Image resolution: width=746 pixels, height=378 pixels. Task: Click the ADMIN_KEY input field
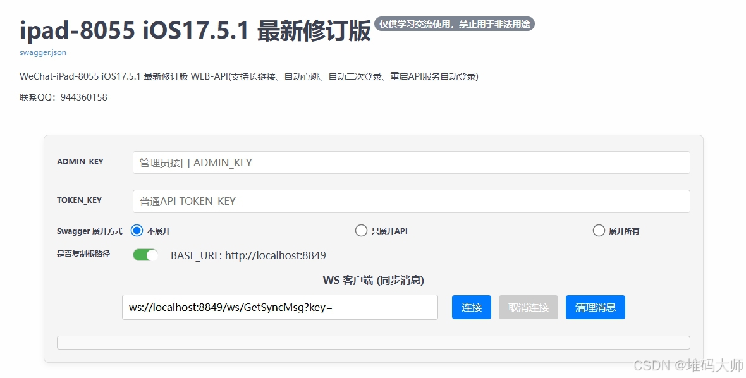[x=411, y=162]
